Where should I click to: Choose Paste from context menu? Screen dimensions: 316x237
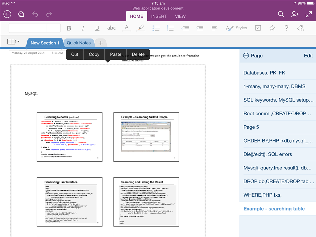click(116, 54)
